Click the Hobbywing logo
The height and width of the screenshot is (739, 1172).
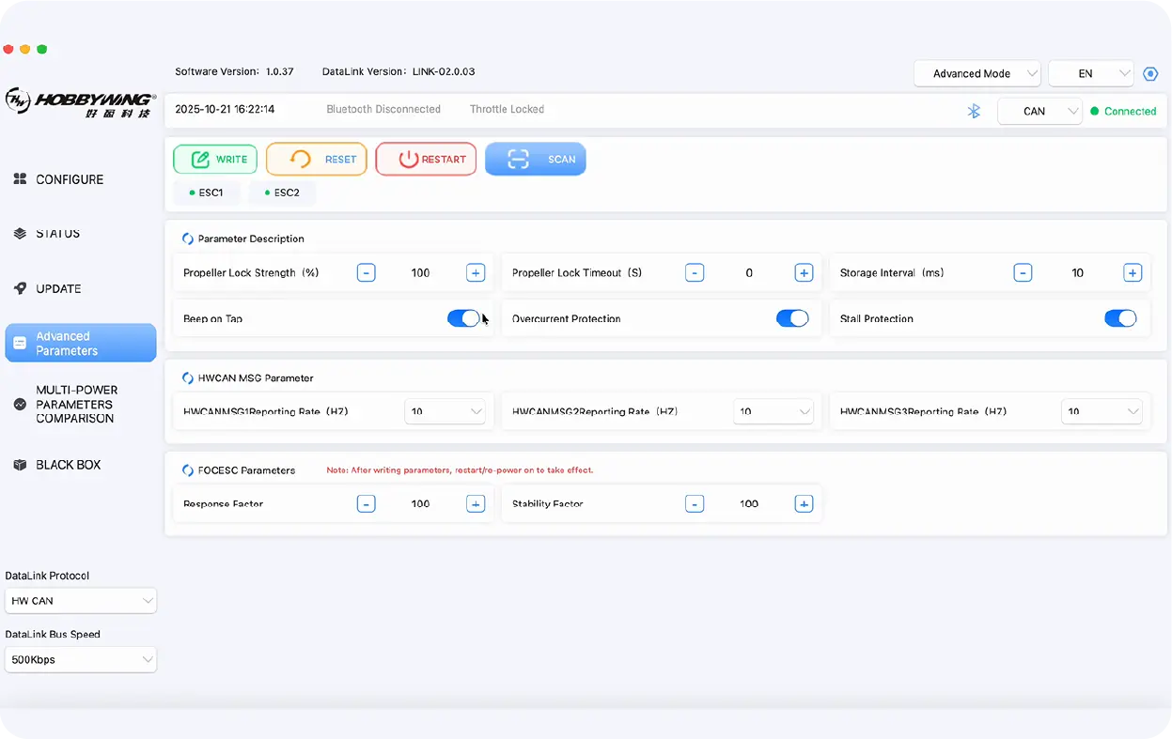pyautogui.click(x=80, y=101)
